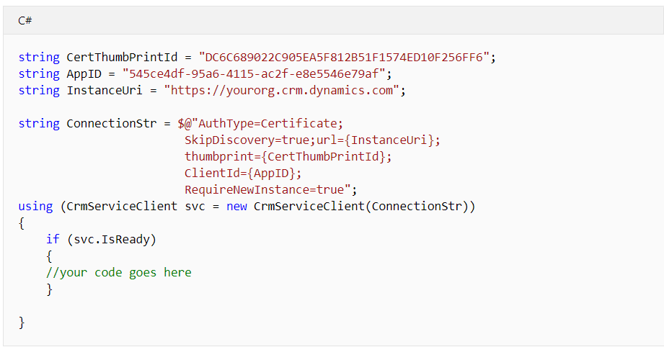Click svc.IsReady in the if condition
664x347 pixels.
tap(111, 239)
